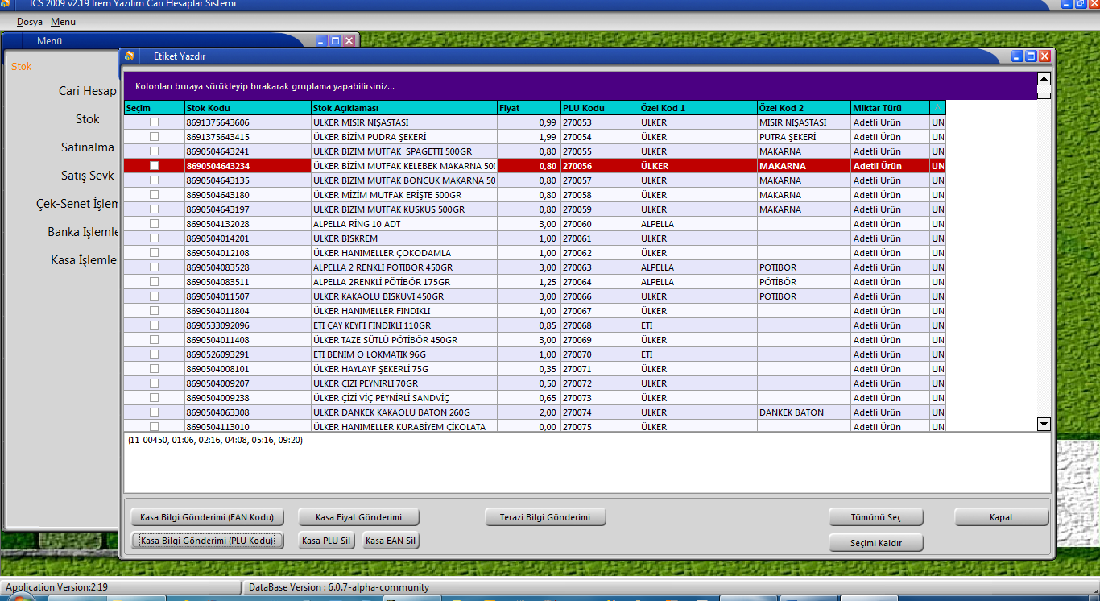This screenshot has height=601, width=1100.
Task: Click the grouping hint banner area
Action: click(x=580, y=86)
